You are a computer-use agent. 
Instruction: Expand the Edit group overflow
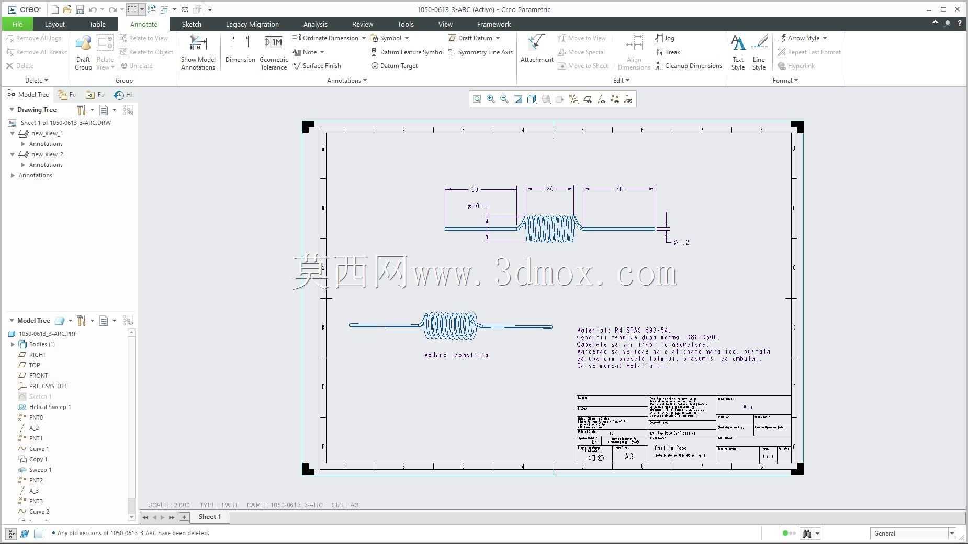(x=621, y=81)
